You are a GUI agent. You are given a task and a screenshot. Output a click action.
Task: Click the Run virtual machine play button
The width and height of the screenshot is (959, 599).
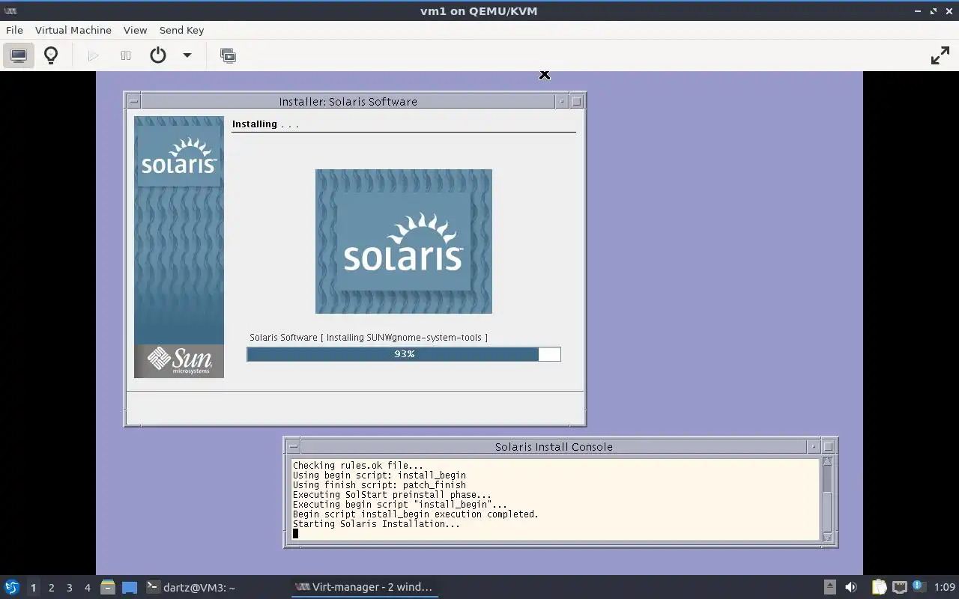click(93, 55)
